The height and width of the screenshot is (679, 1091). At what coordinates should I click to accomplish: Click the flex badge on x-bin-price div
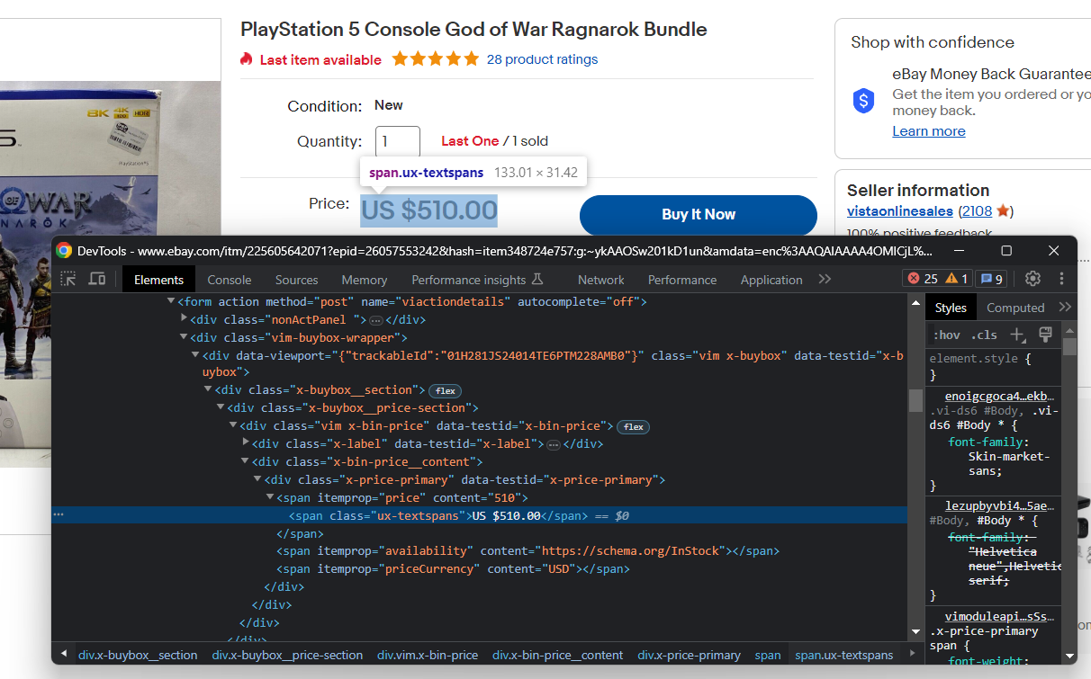coord(634,426)
